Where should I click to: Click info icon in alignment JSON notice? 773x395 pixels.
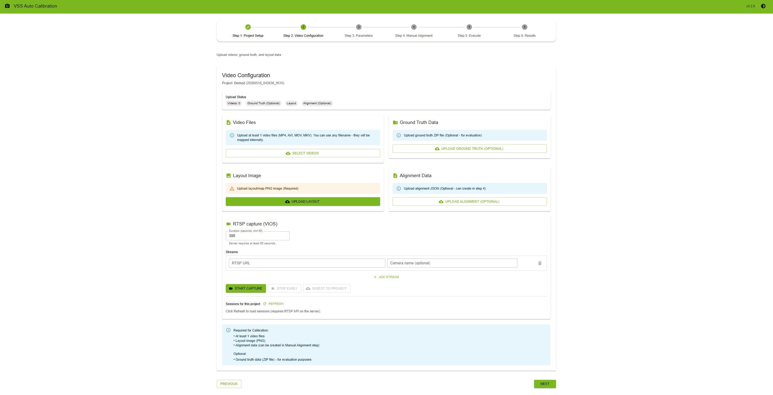click(x=399, y=189)
